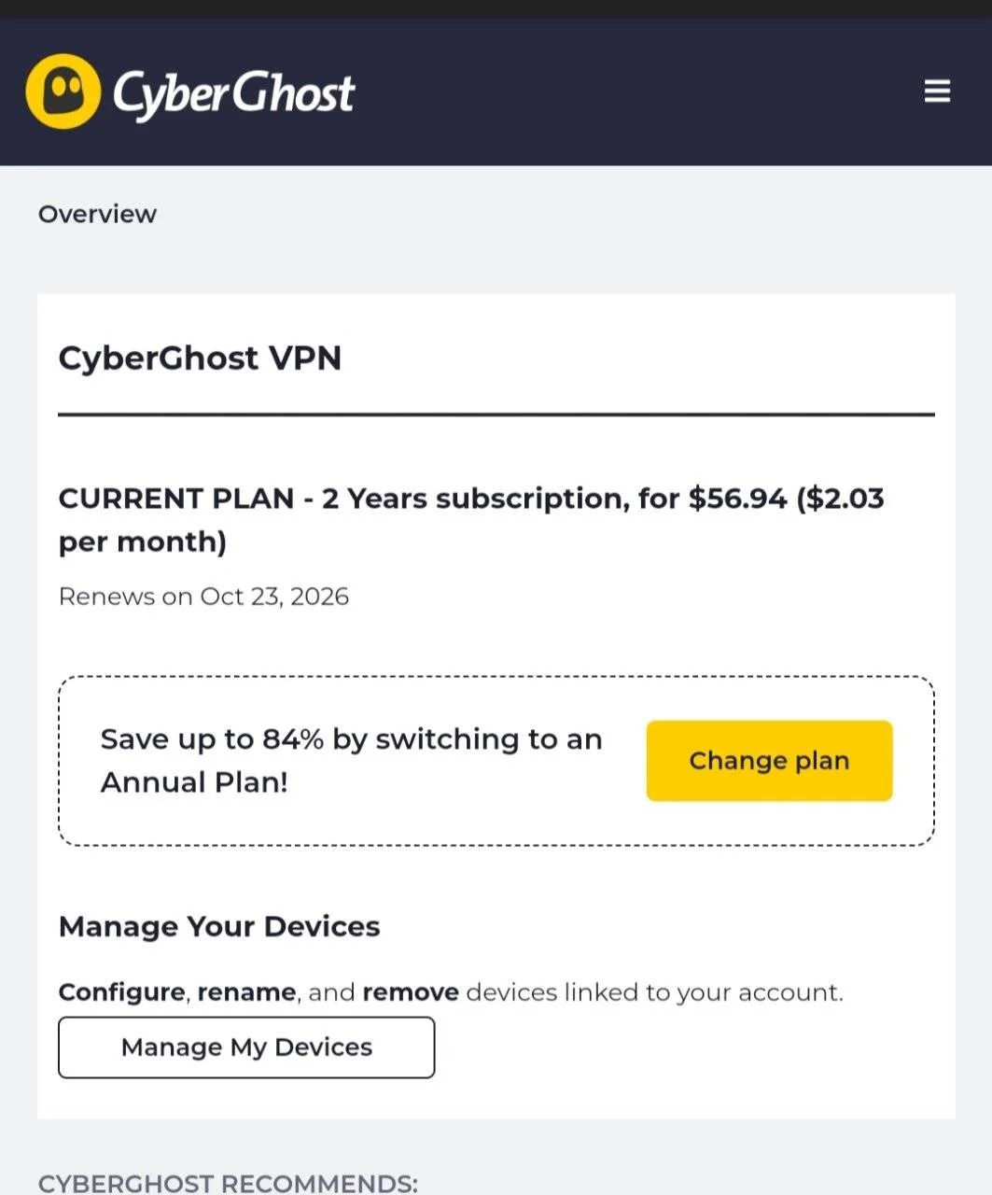Click the yellow ghost logo icon
The height and width of the screenshot is (1195, 992).
(x=63, y=91)
